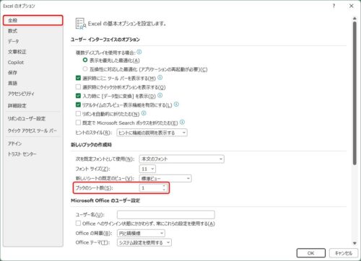361x261 pixels.
Task: Click info icon next to リボンを自動的に折りたたむ
Action: (x=144, y=113)
